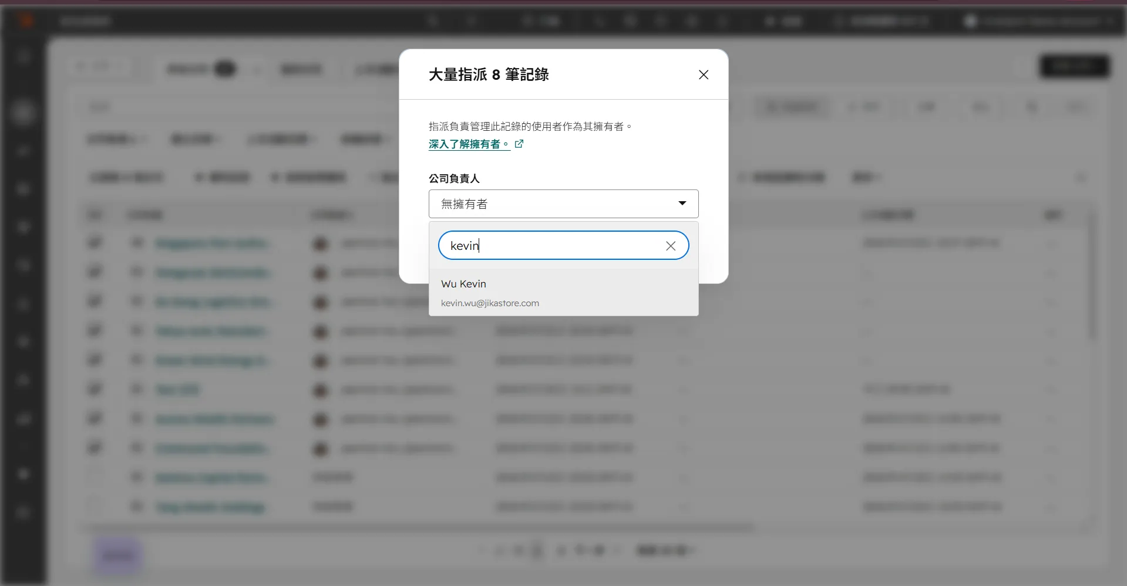The width and height of the screenshot is (1127, 586).
Task: Click the 公司負責人 field label
Action: click(x=454, y=178)
